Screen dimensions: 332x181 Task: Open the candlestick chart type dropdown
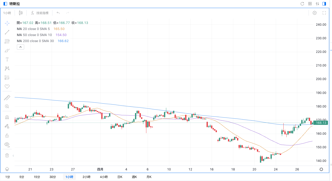point(21,13)
